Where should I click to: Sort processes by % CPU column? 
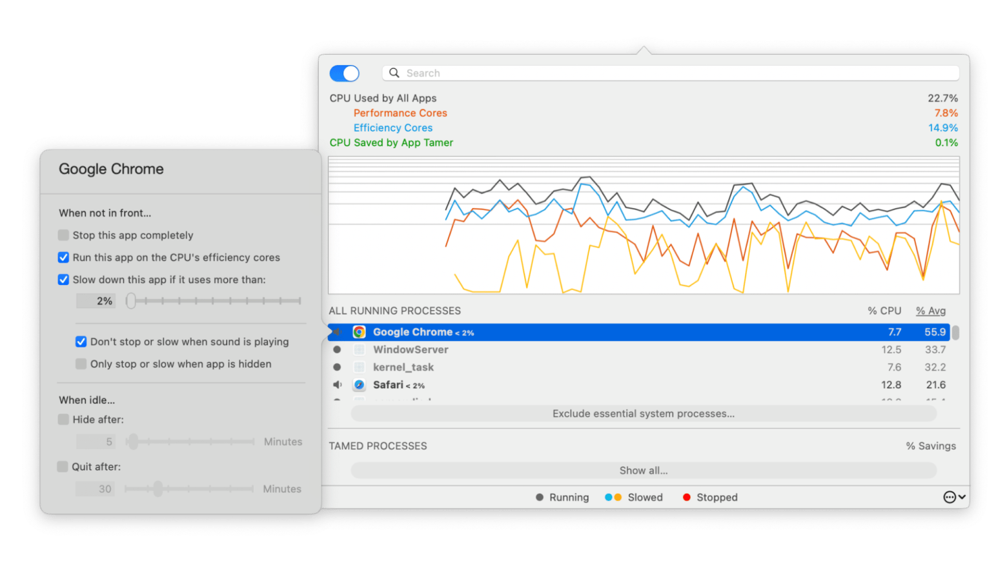click(x=884, y=311)
